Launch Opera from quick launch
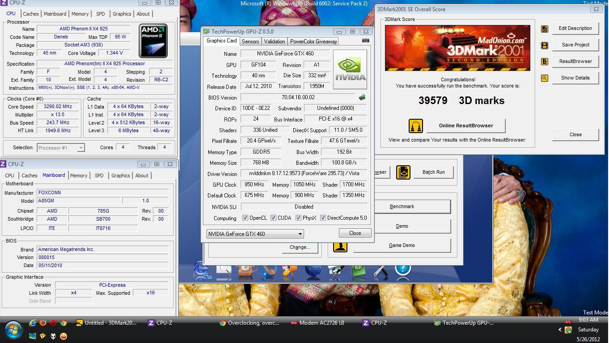 click(x=53, y=323)
